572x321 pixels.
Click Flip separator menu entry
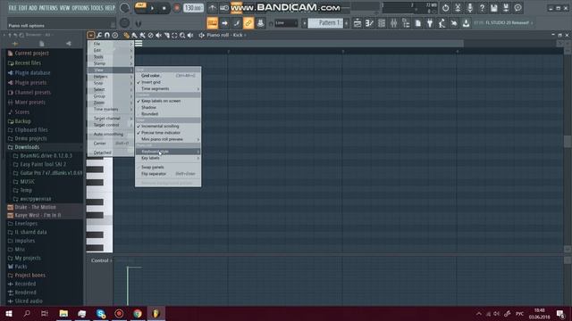pos(168,174)
